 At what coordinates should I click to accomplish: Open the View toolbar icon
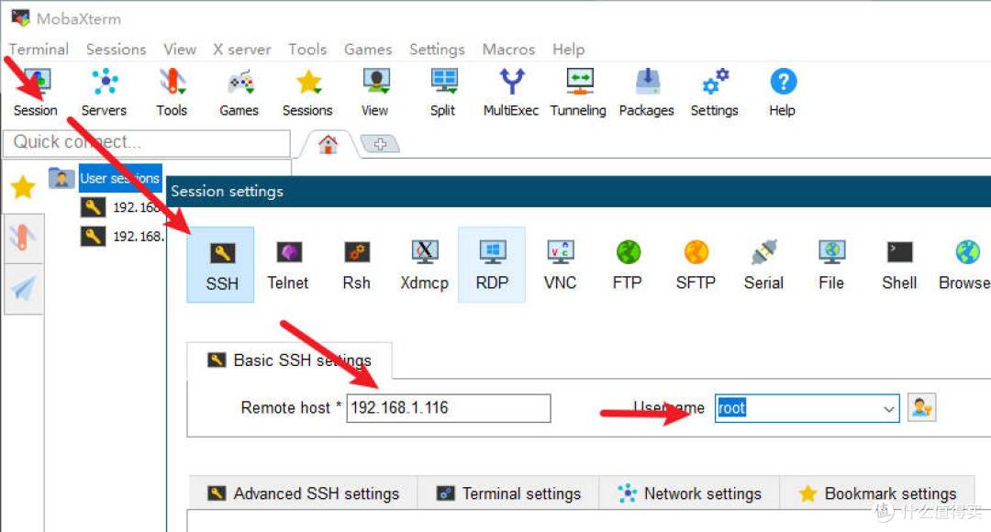point(375,93)
